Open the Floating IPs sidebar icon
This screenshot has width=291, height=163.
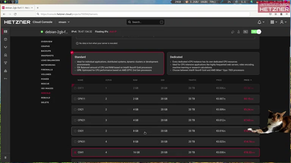point(6,55)
